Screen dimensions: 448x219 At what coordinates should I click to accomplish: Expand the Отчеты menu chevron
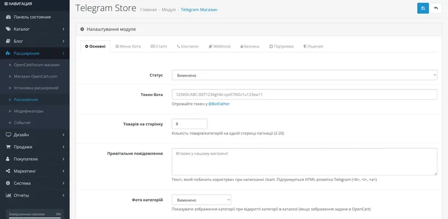[x=63, y=196]
